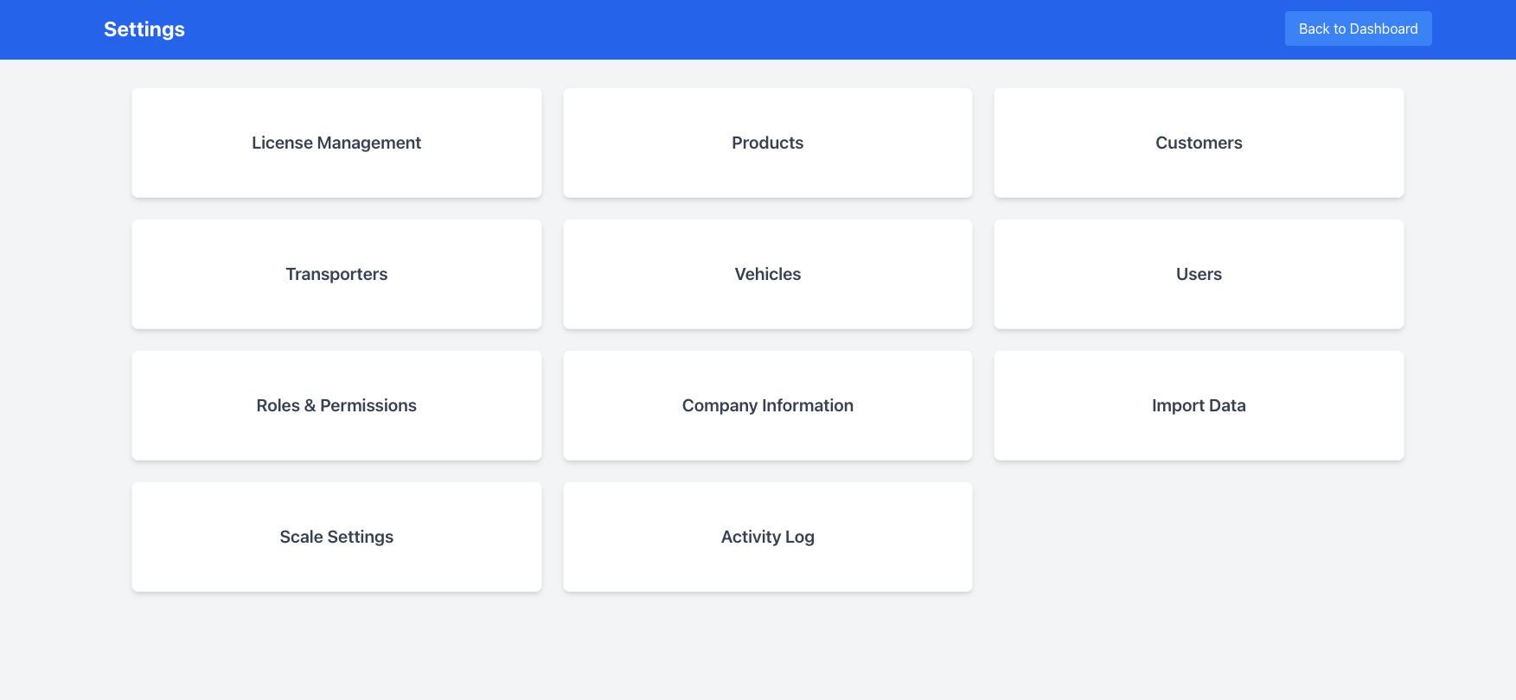The image size is (1516, 700).
Task: Click the Settings page title
Action: 144,29
